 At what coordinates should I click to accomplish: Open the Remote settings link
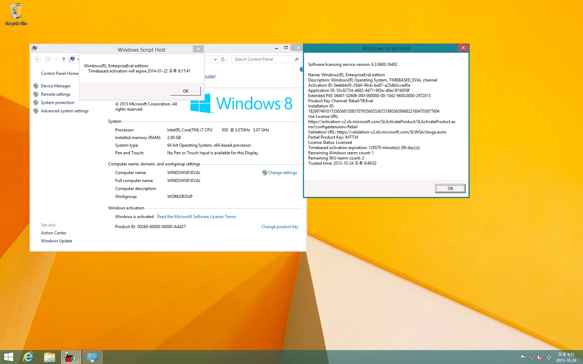pyautogui.click(x=56, y=94)
